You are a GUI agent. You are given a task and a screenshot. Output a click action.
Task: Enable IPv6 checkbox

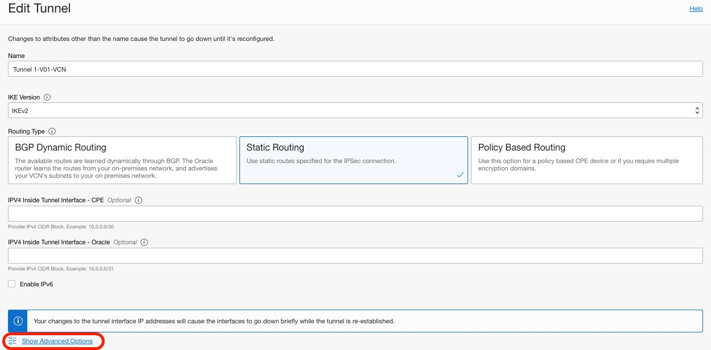point(12,284)
